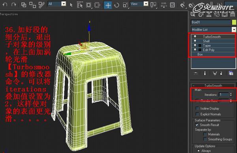Select the Edit Poly modifier in stack
237x153 pixels.
point(213,50)
